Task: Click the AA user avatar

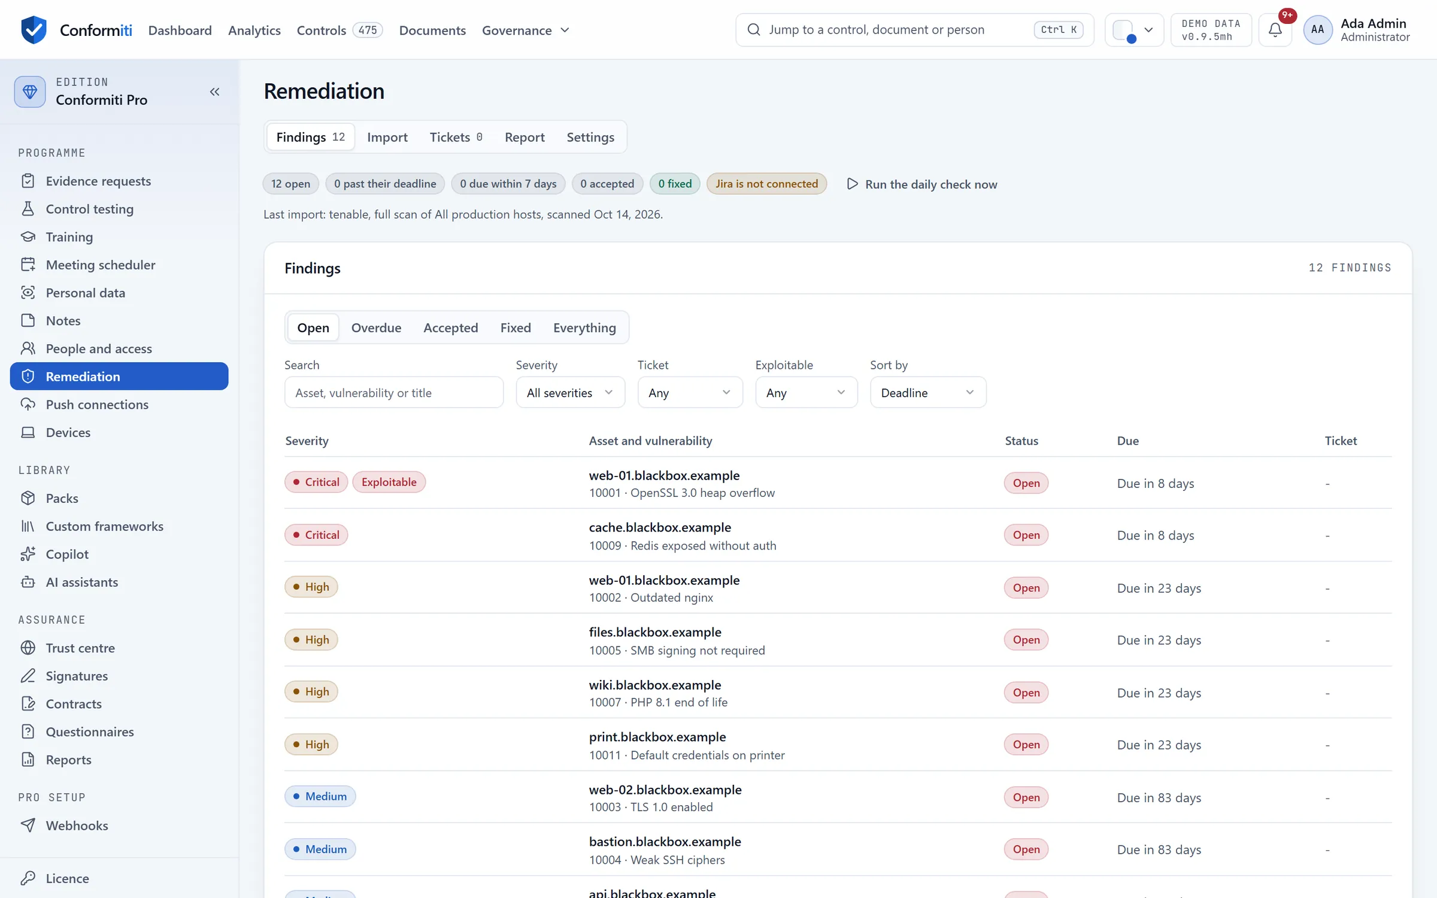Action: pos(1317,30)
